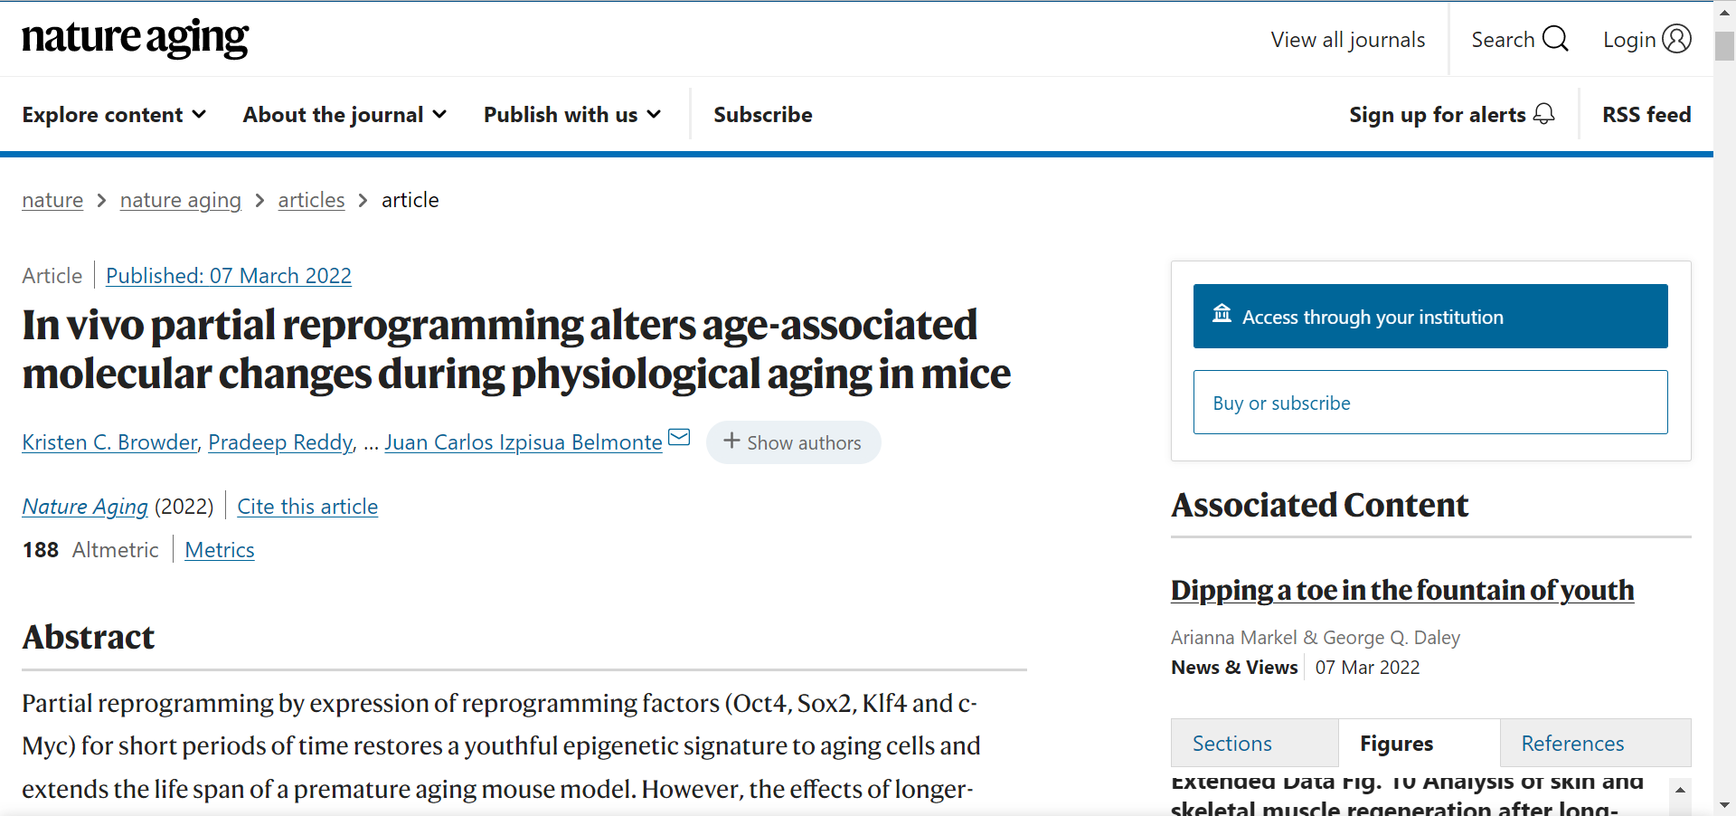The width and height of the screenshot is (1736, 816).
Task: Click the alerts bell icon
Action: click(1544, 114)
